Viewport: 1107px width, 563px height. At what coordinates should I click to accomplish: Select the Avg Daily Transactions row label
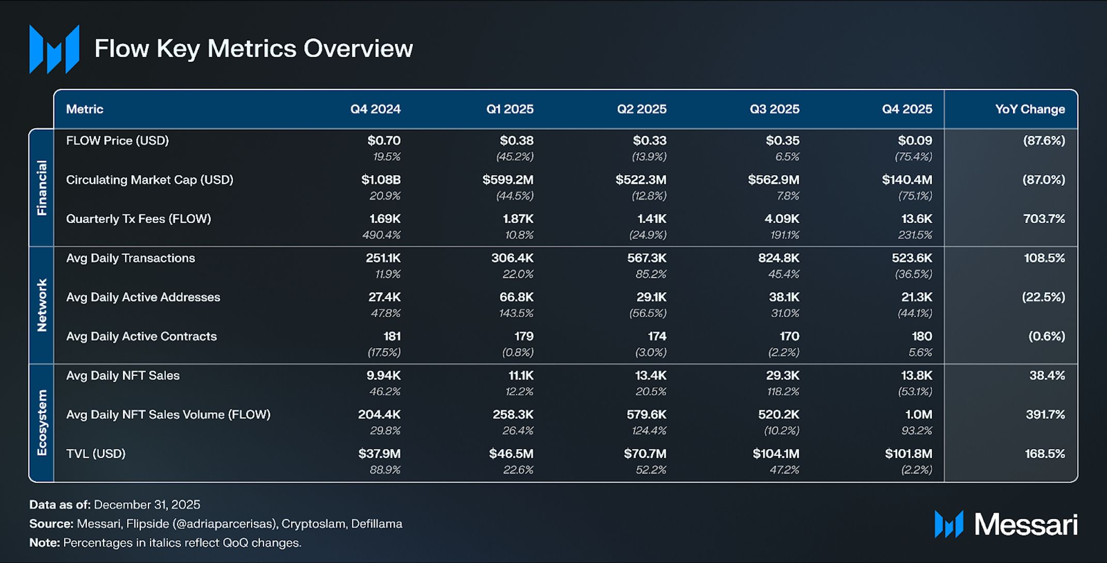(x=130, y=258)
